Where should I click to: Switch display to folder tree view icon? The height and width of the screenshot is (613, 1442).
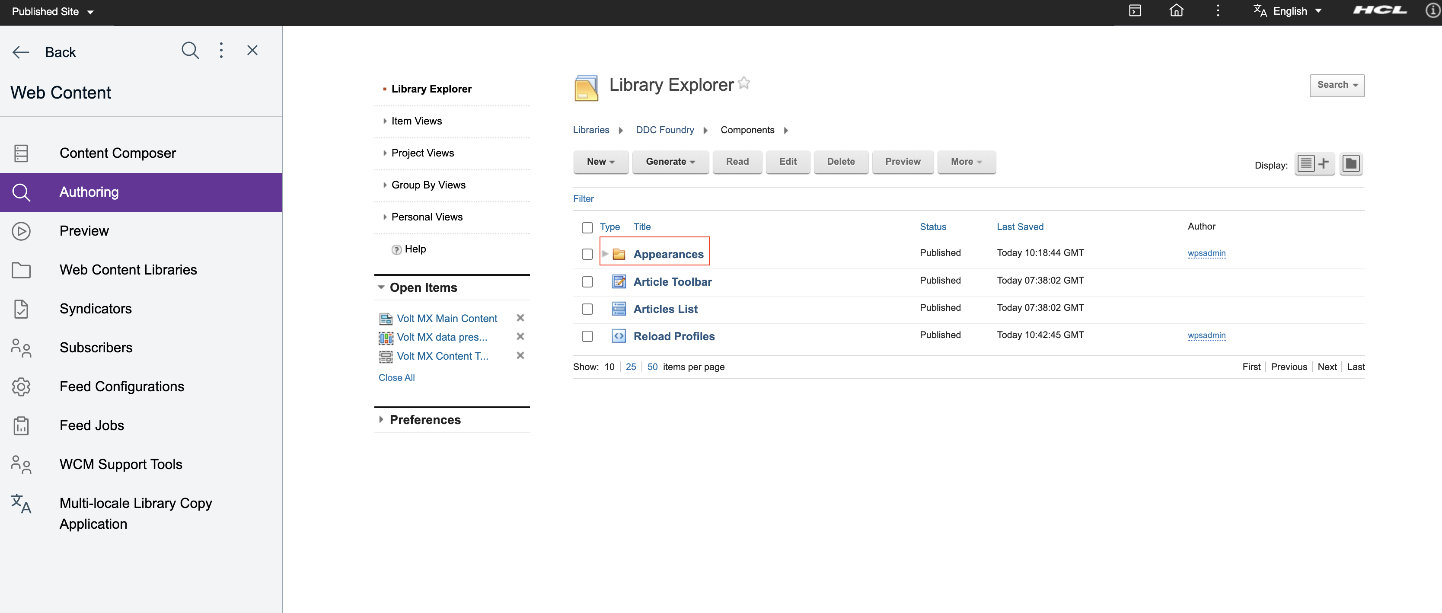[x=1350, y=163]
